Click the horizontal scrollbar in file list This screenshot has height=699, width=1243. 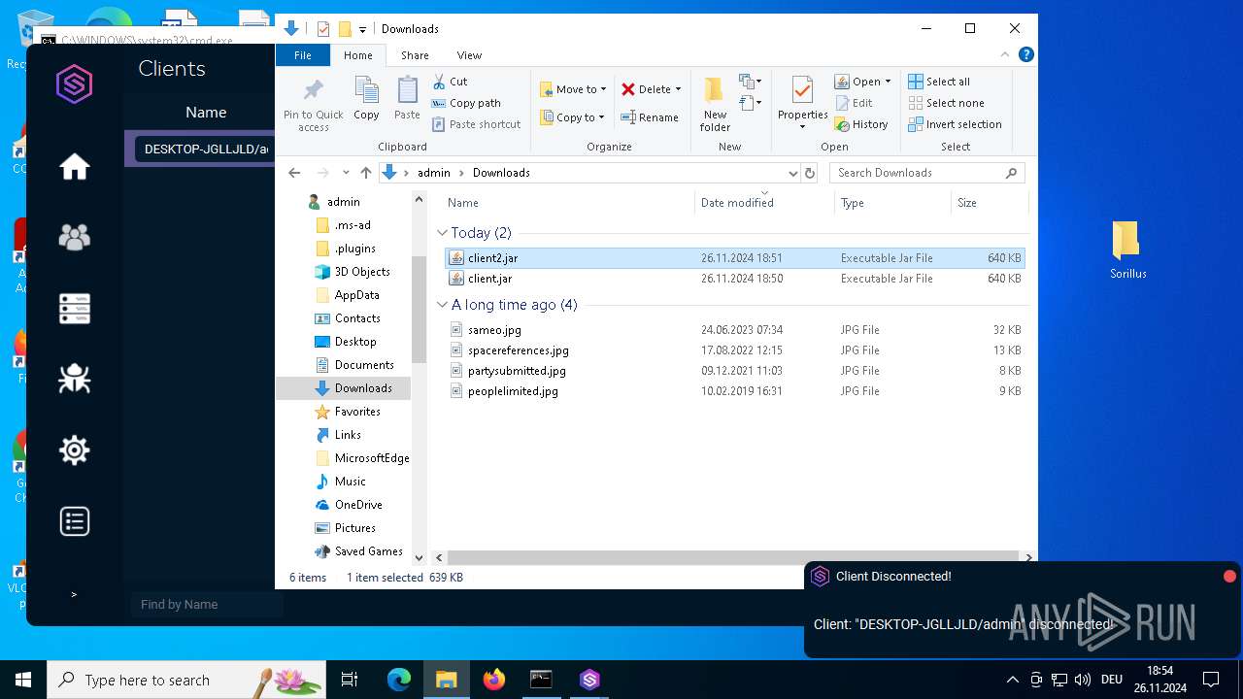click(x=732, y=557)
